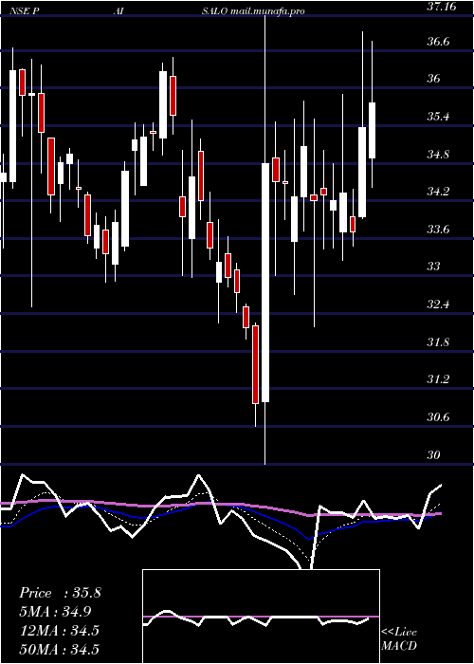Click the 32.4 price axis label
The height and width of the screenshot is (664, 474).
click(x=439, y=304)
